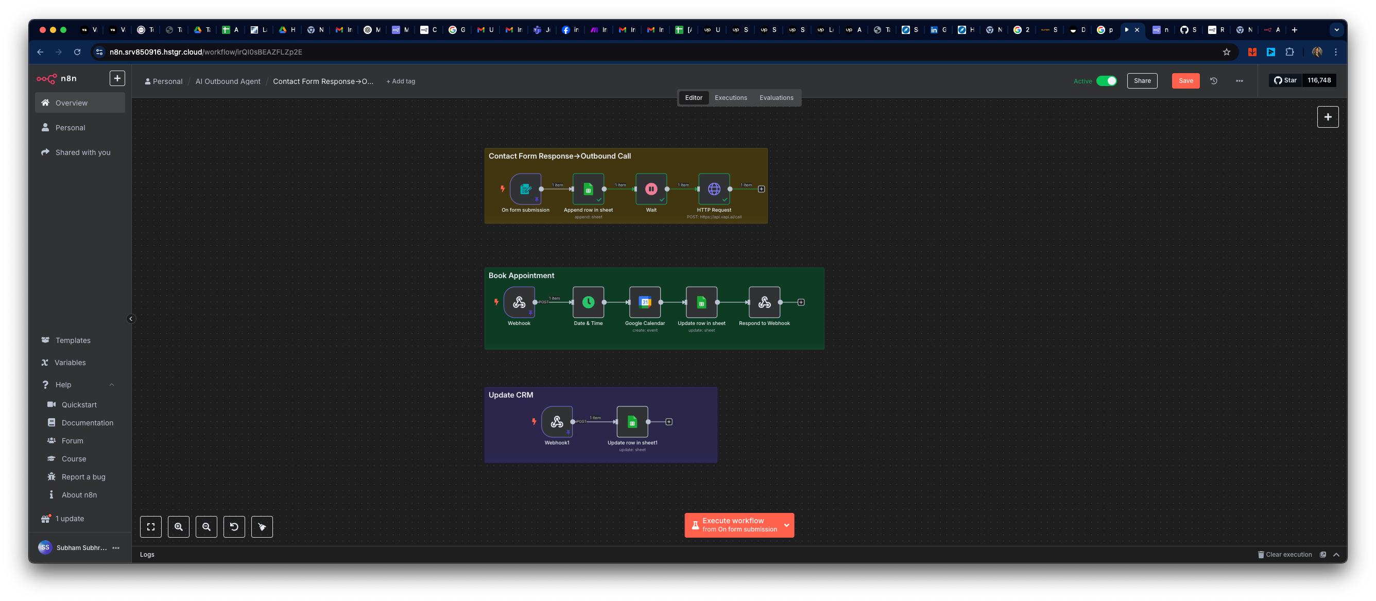Open Personal in the sidebar
1376x601 pixels.
click(x=80, y=128)
